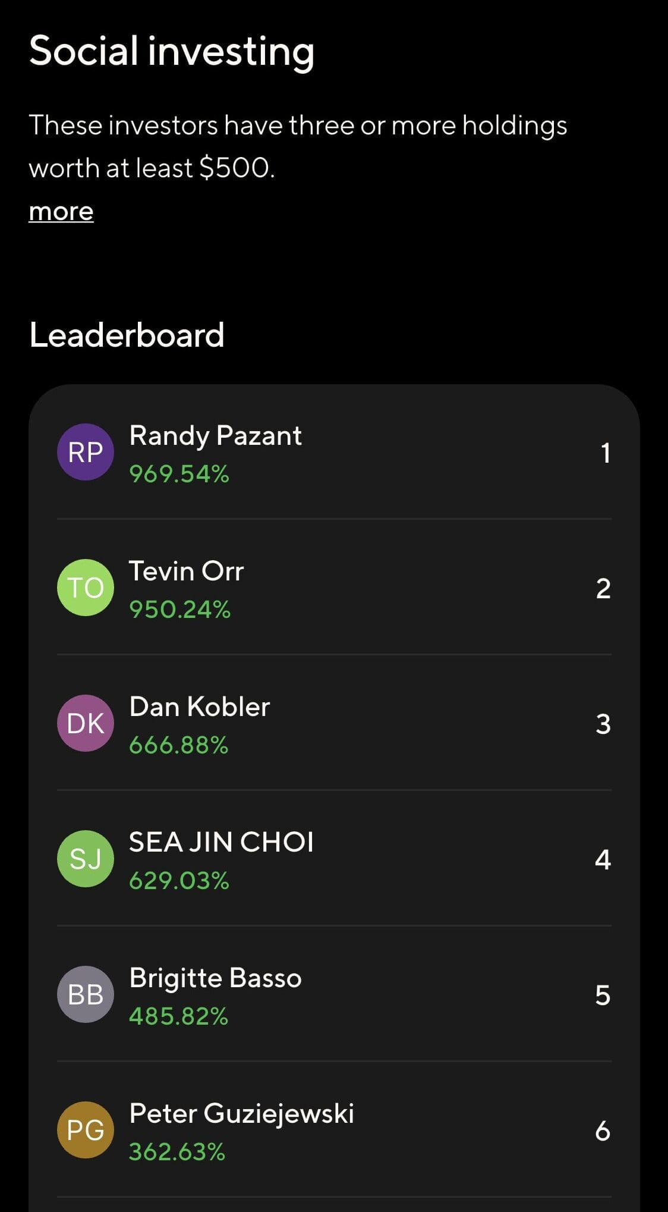Tap rank number 6 on leaderboard
Viewport: 668px width, 1212px height.
pyautogui.click(x=603, y=1131)
